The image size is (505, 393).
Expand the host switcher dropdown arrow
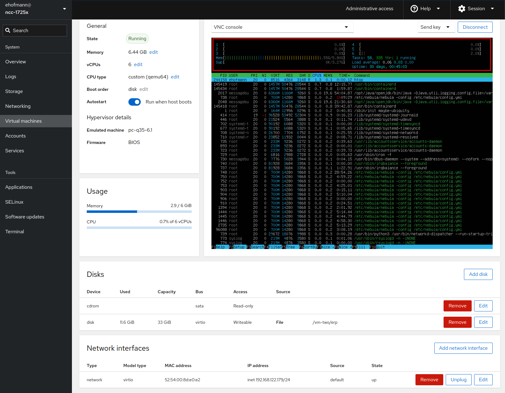tap(65, 9)
